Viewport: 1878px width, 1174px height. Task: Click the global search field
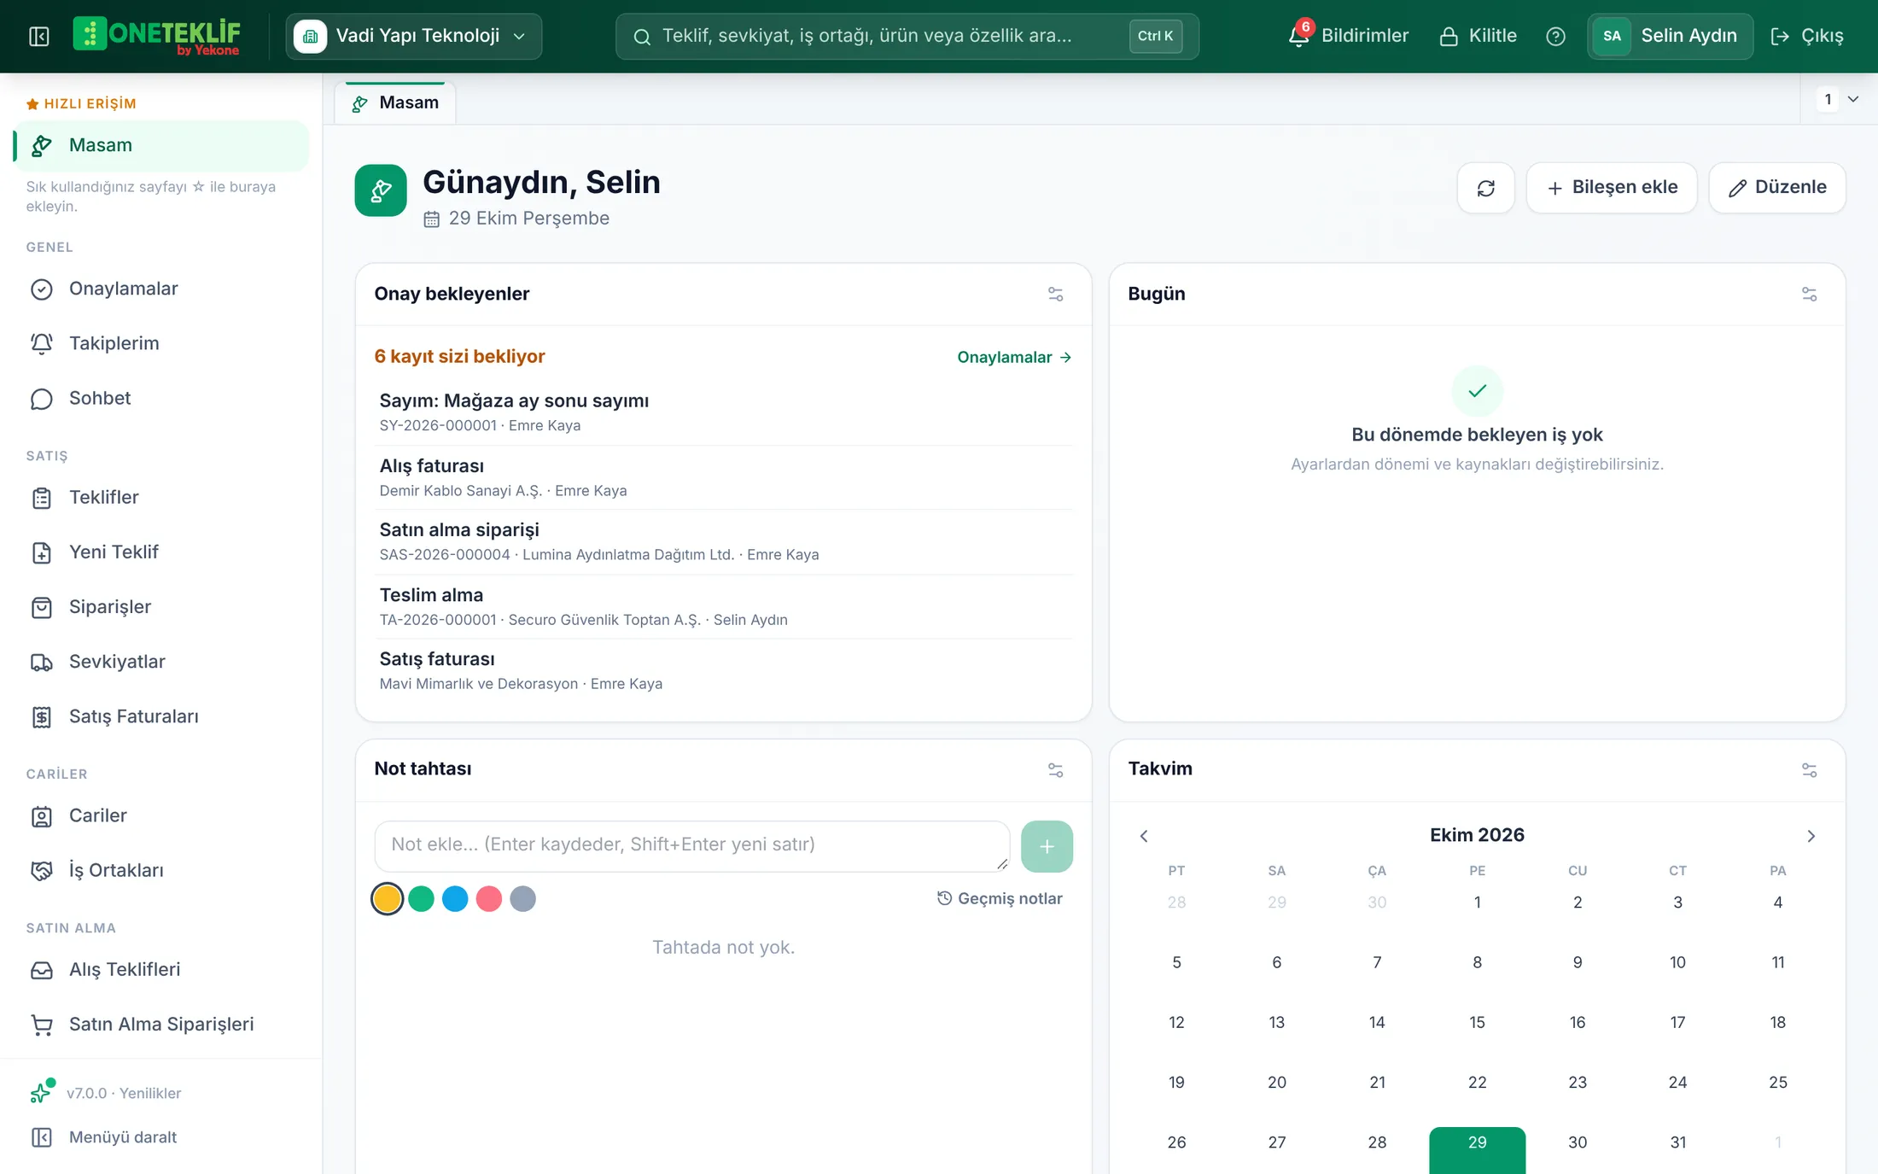tap(907, 36)
